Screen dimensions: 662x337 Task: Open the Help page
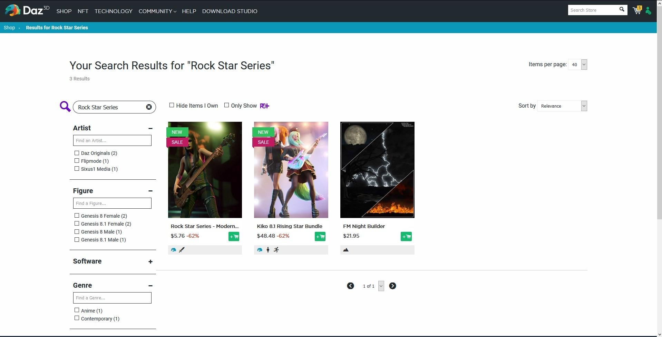pos(189,11)
